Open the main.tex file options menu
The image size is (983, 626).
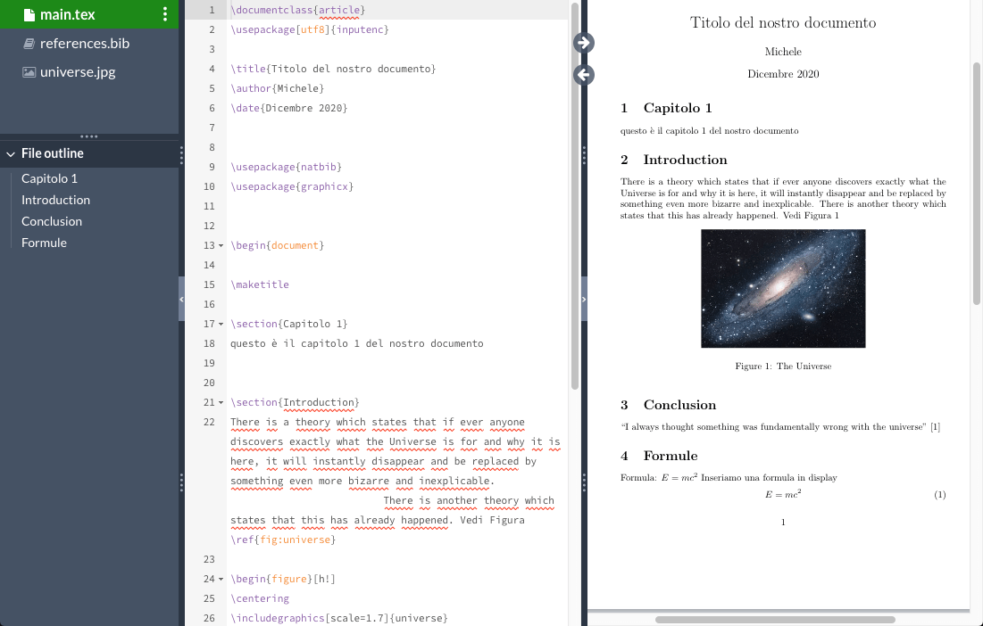coord(165,14)
